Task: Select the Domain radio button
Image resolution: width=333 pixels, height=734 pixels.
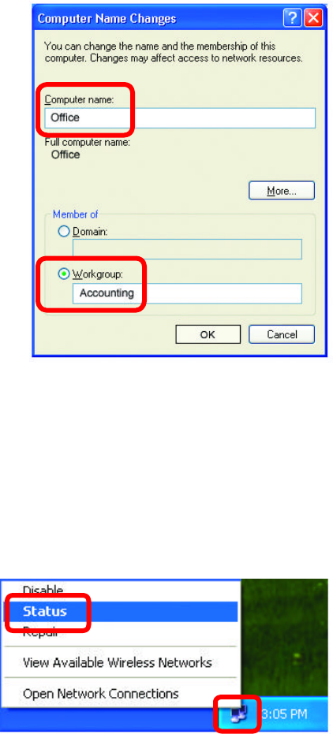Action: (x=64, y=232)
